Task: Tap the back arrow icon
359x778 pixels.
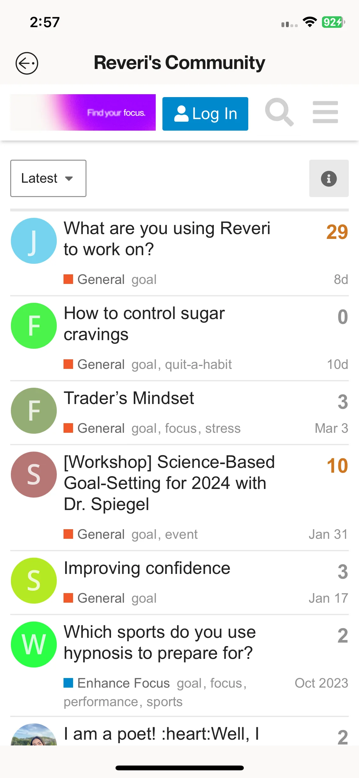Action: tap(27, 63)
